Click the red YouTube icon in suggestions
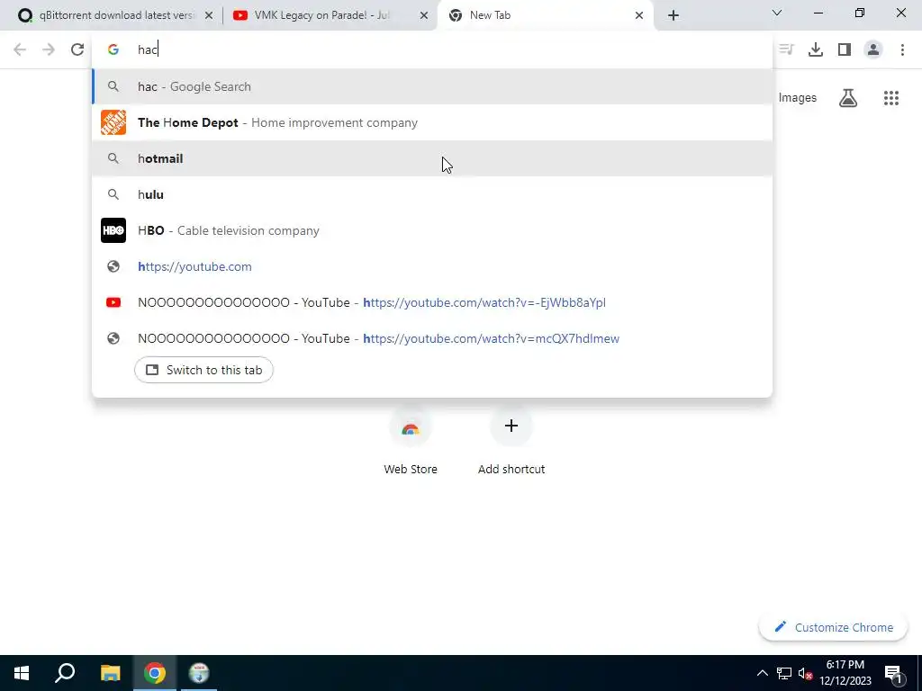922x691 pixels. [113, 302]
